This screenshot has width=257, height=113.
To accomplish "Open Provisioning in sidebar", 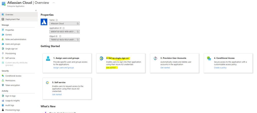I will 11,53.
